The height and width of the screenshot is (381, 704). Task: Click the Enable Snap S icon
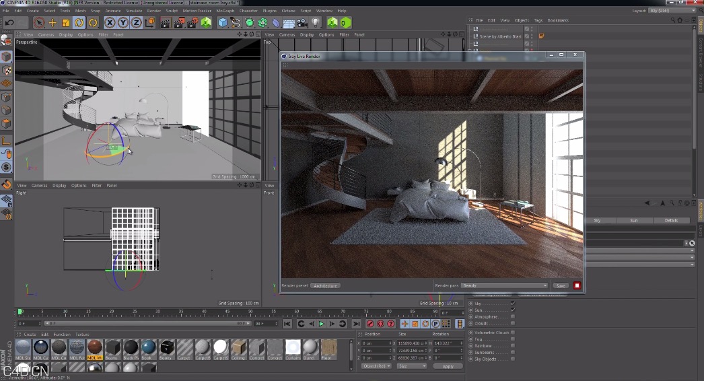click(x=6, y=167)
